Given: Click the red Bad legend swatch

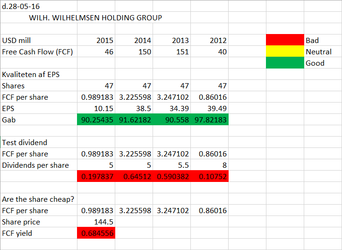Looking at the screenshot, I should coord(285,40).
